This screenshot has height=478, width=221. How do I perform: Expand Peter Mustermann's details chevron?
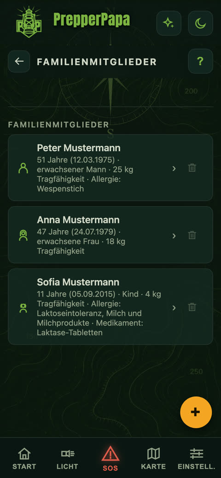click(x=174, y=168)
